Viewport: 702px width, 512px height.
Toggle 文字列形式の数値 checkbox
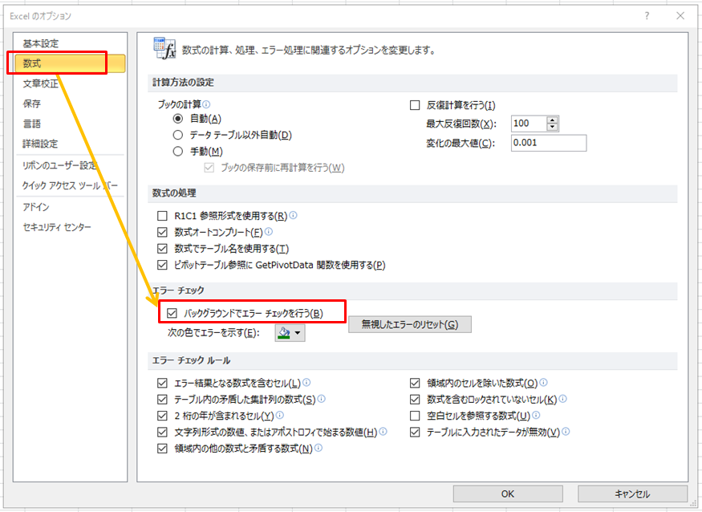click(163, 433)
